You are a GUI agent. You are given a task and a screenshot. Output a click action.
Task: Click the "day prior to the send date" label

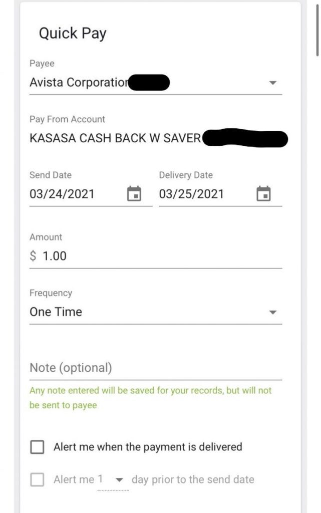193,480
